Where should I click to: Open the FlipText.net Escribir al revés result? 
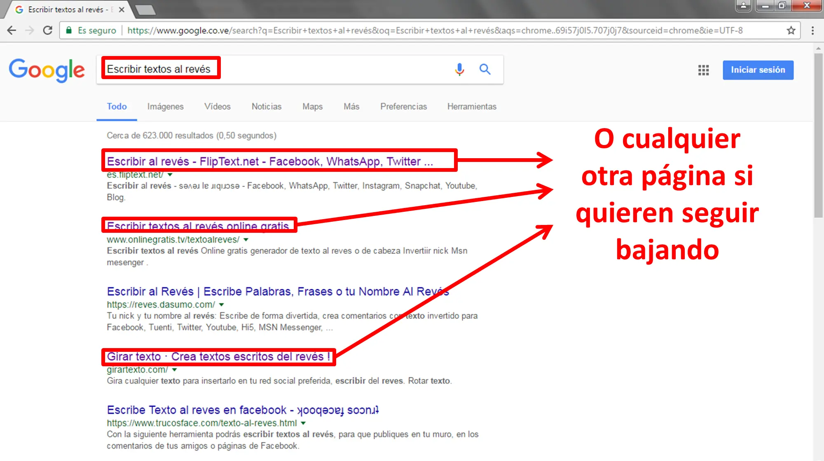pyautogui.click(x=270, y=161)
